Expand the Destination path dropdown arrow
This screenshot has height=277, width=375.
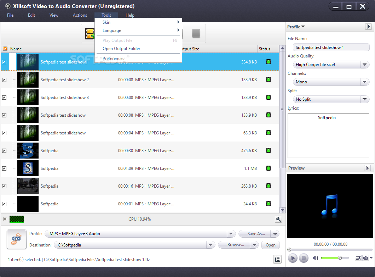[x=210, y=245]
